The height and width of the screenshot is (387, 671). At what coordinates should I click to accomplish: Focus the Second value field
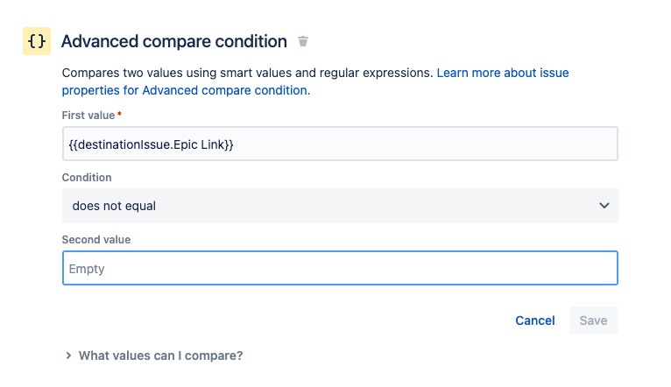(340, 268)
